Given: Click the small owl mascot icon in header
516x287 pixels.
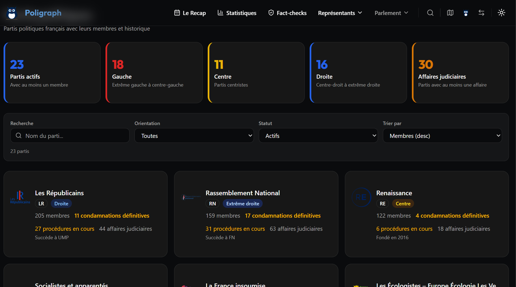Looking at the screenshot, I should coord(466,13).
